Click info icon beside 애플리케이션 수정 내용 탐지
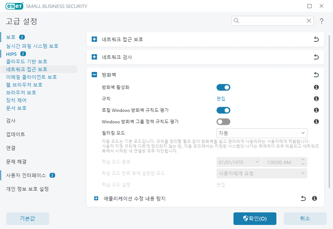This screenshot has width=333, height=229. [x=314, y=198]
